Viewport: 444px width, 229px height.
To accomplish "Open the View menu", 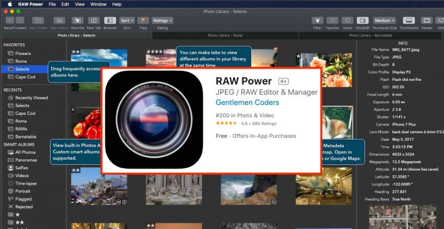I will 80,4.
